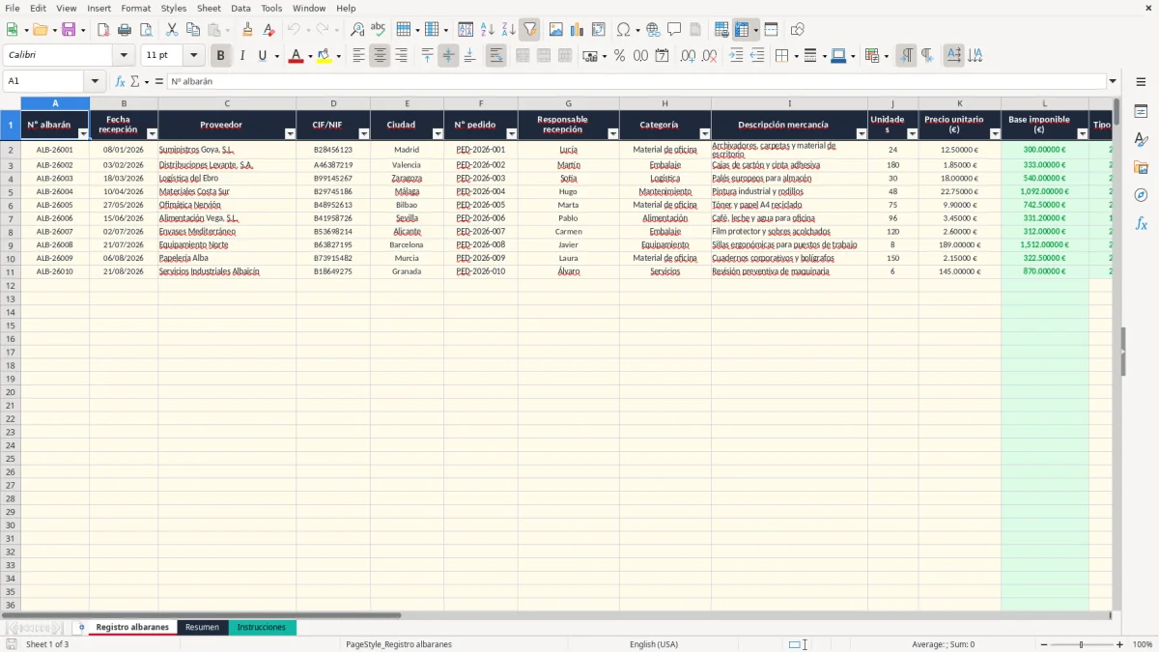The width and height of the screenshot is (1159, 652).
Task: Open Function Wizard fx icon
Action: [120, 81]
